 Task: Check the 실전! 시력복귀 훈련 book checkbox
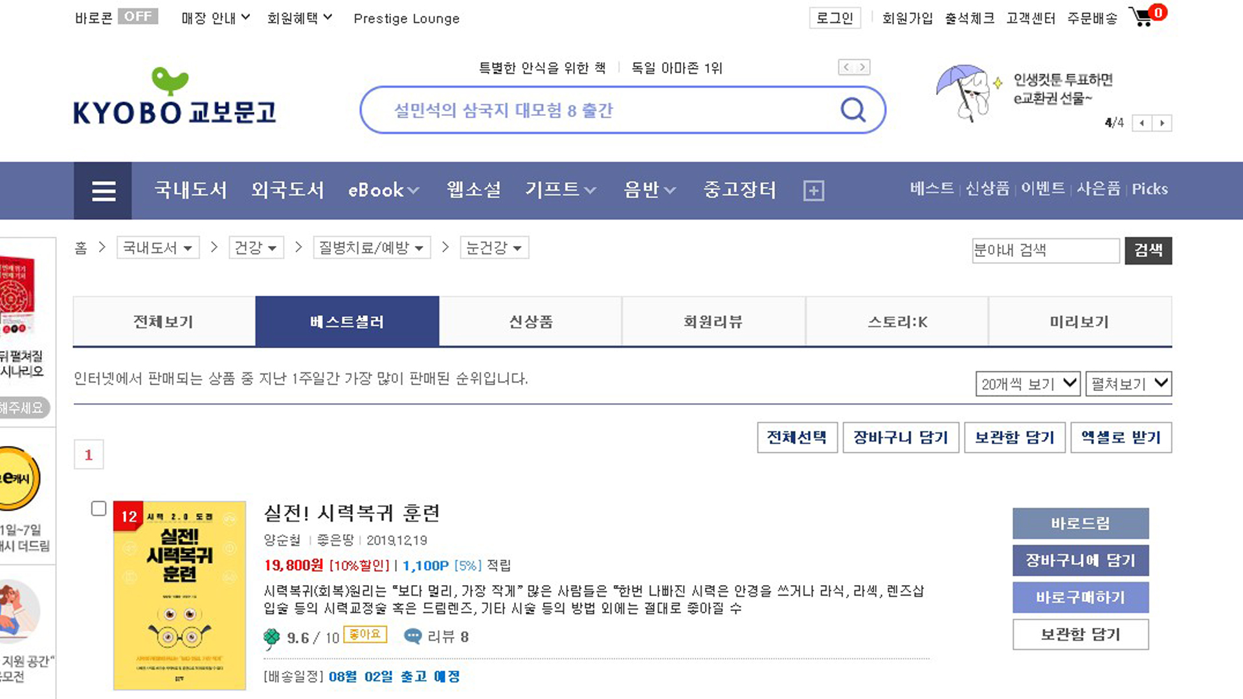click(x=98, y=509)
